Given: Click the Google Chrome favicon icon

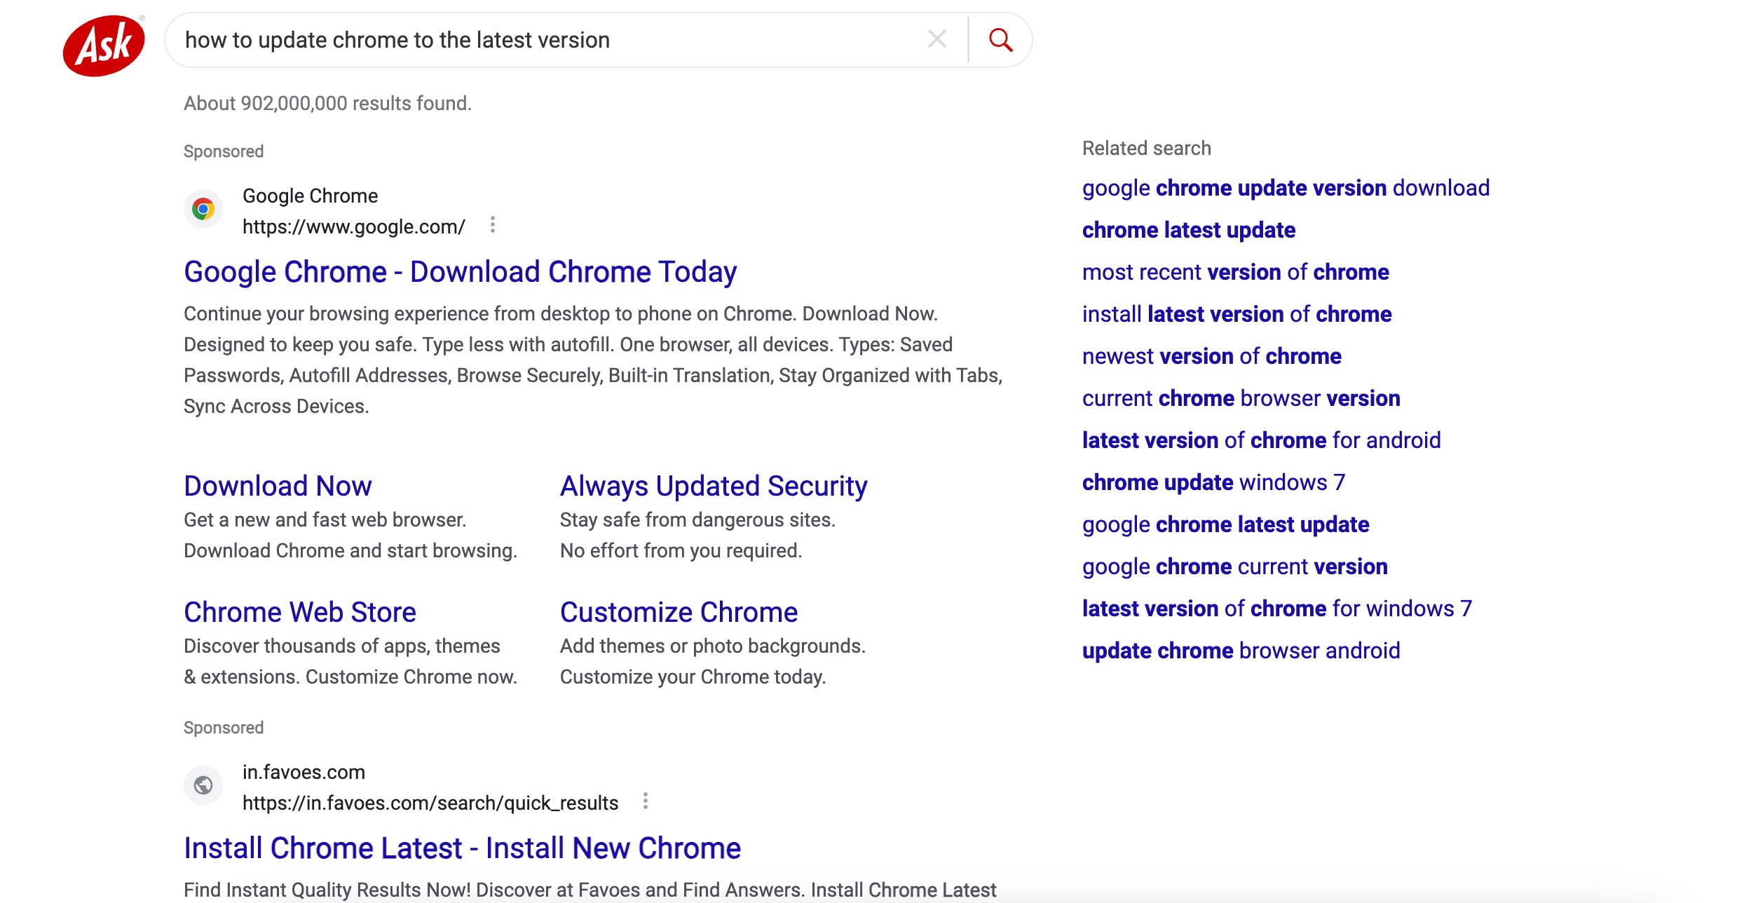Looking at the screenshot, I should point(203,209).
